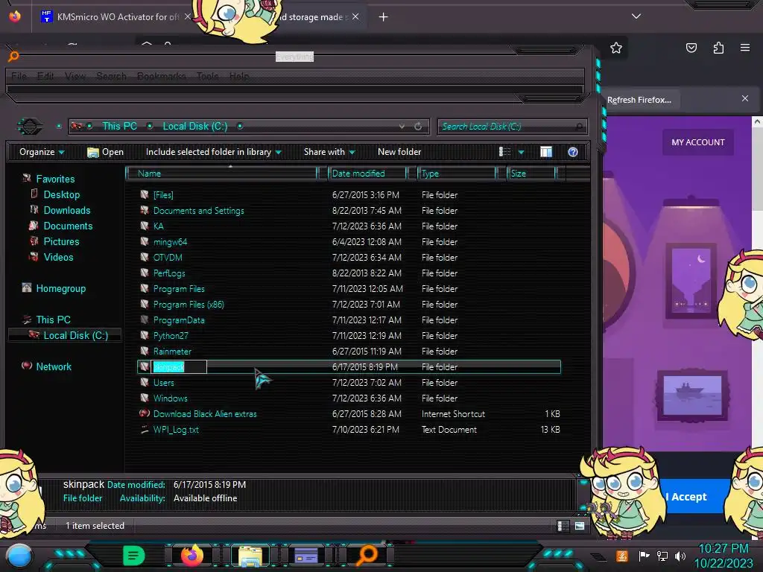Viewport: 763px width, 572px height.
Task: Click the skinpack rename text box
Action: coord(180,366)
